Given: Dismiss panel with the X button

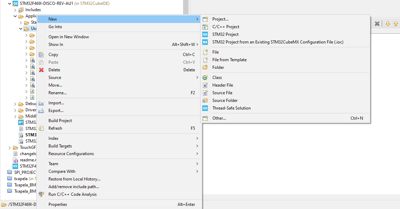Looking at the screenshot, I should coord(377,24).
